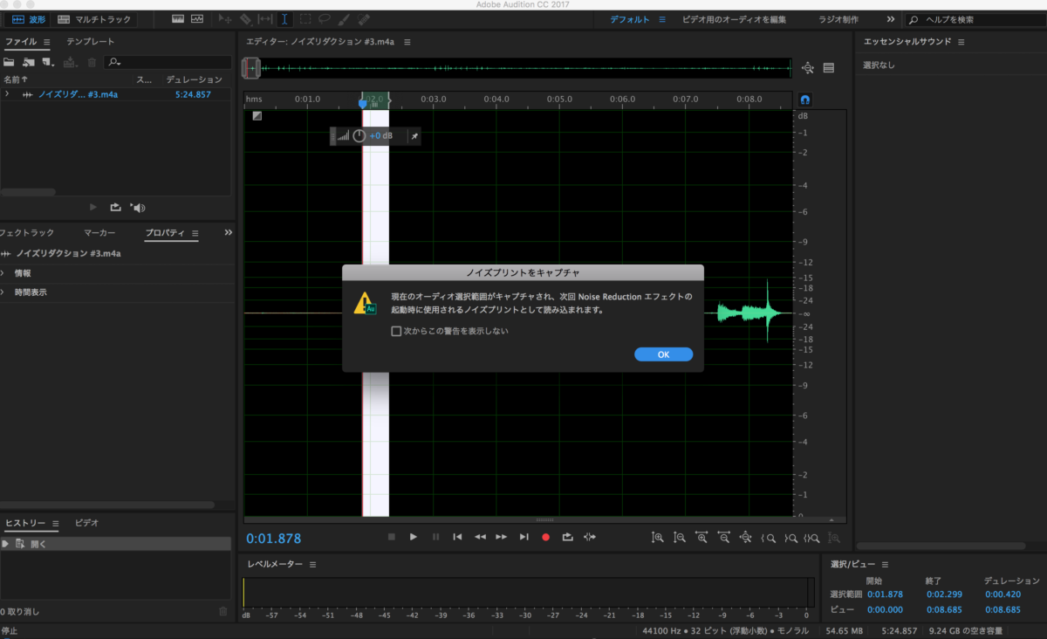The width and height of the screenshot is (1047, 639).
Task: Select the Marquee Selection tool
Action: [305, 18]
